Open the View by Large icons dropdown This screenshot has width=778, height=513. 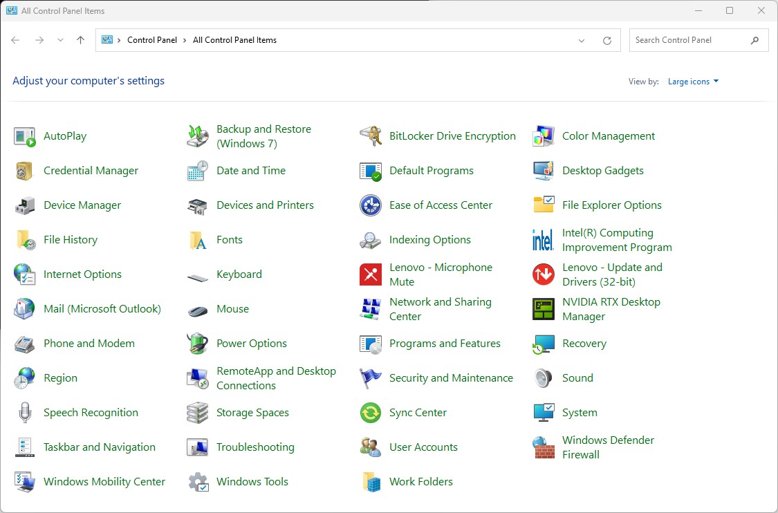click(x=693, y=82)
